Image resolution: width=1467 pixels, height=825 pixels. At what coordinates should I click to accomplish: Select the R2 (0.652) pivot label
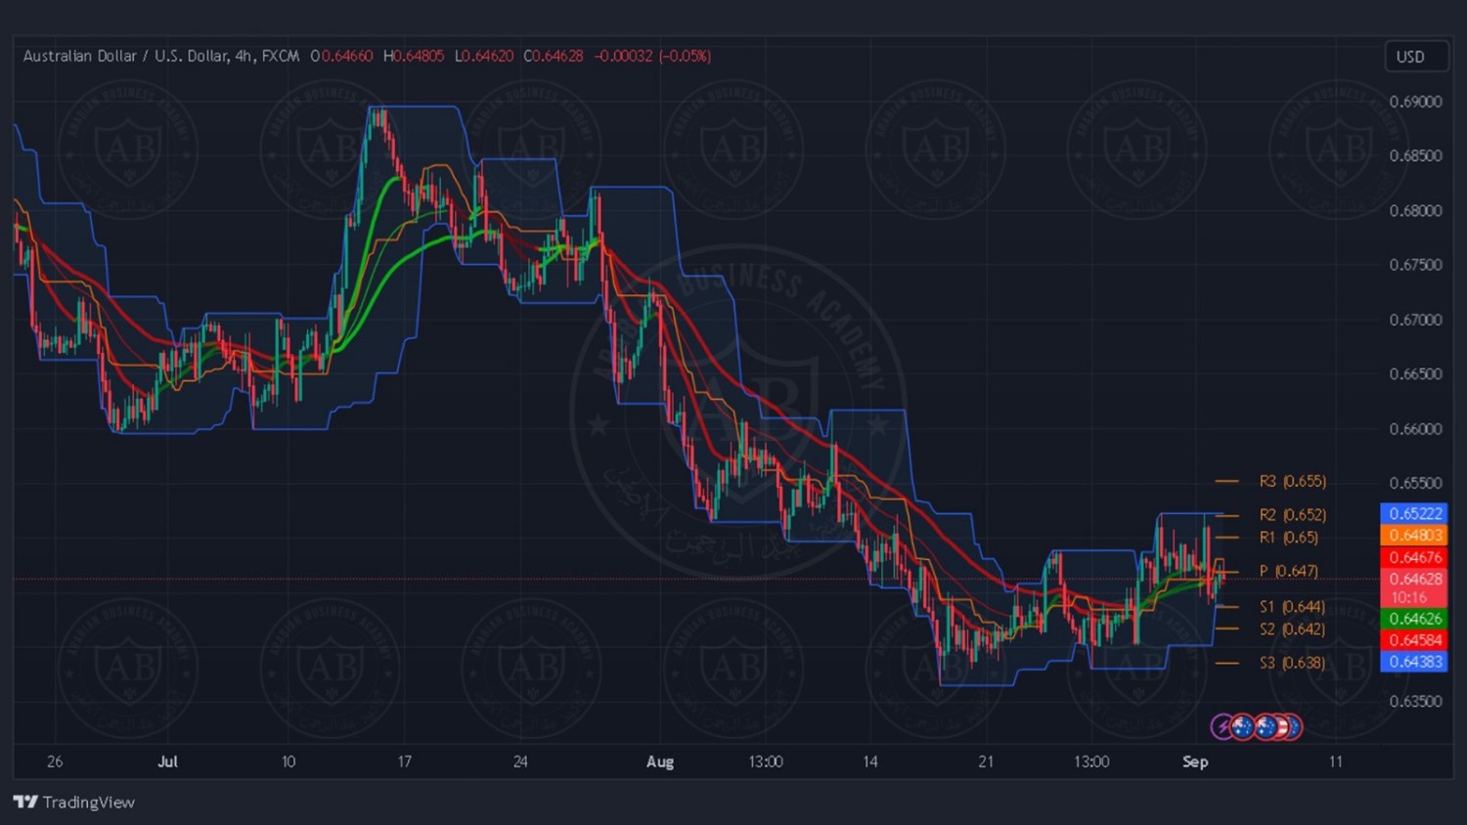tap(1293, 514)
